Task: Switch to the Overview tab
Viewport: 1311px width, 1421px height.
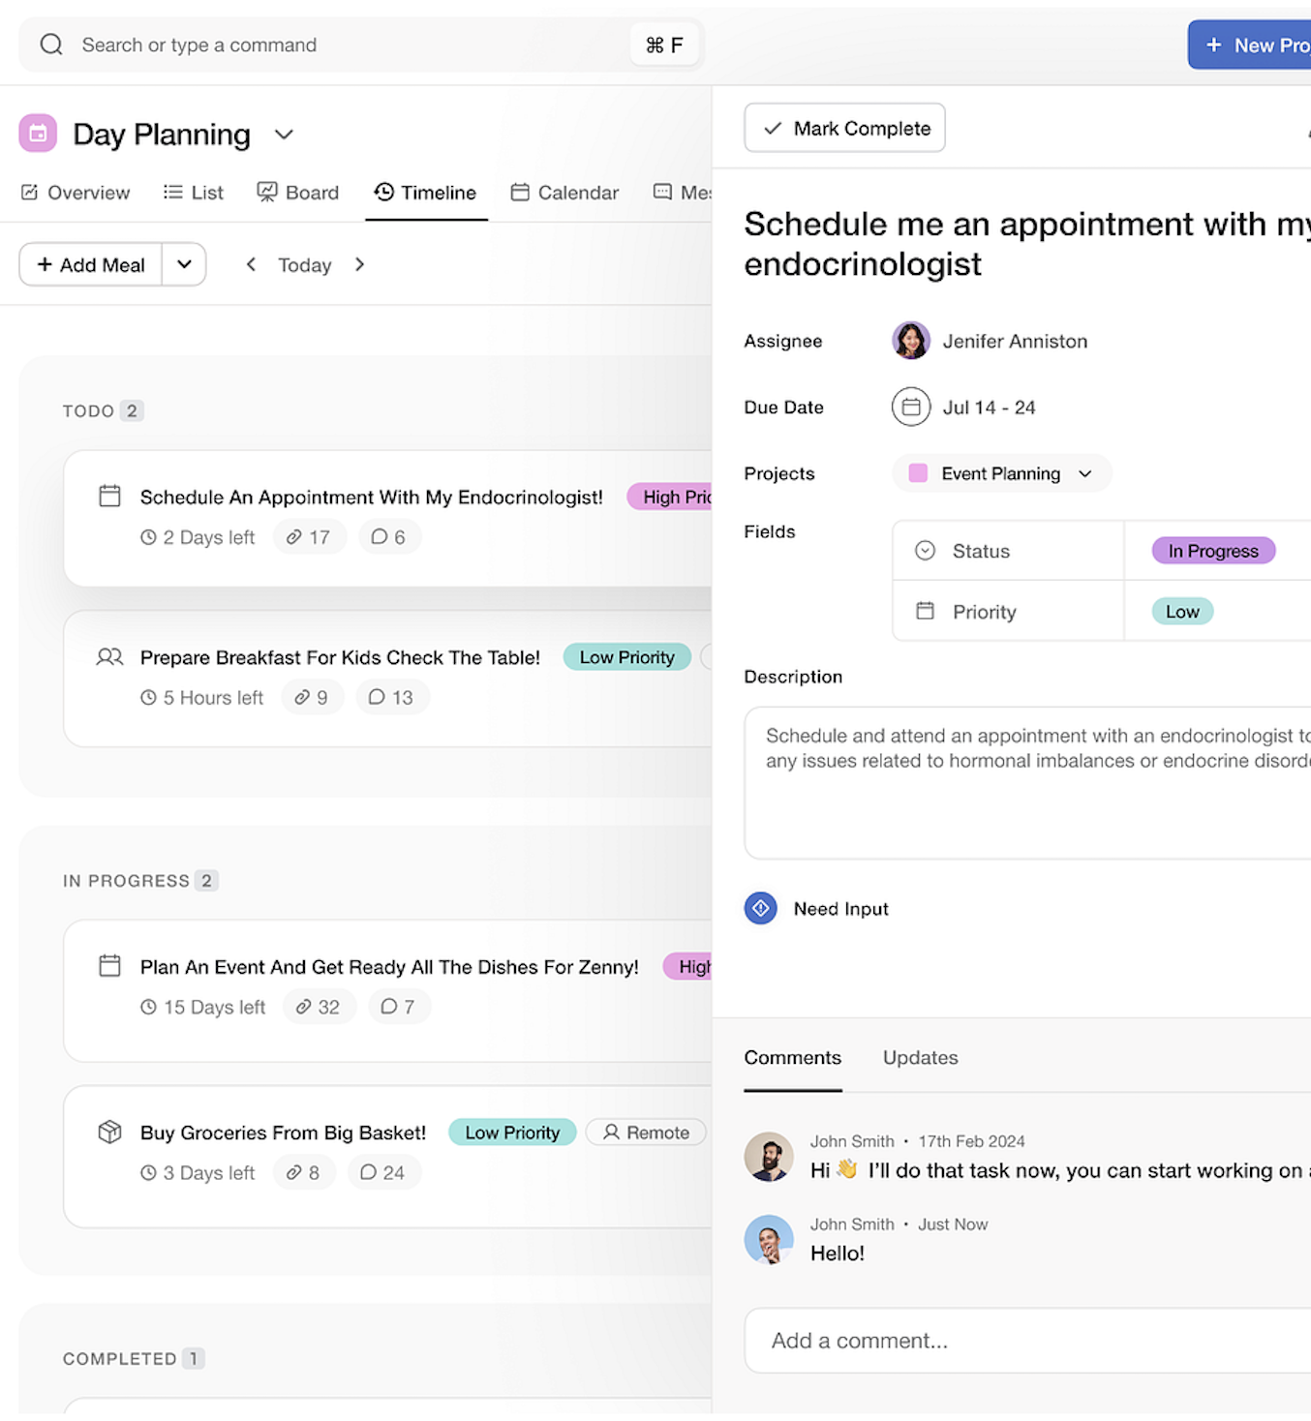Action: tap(76, 193)
